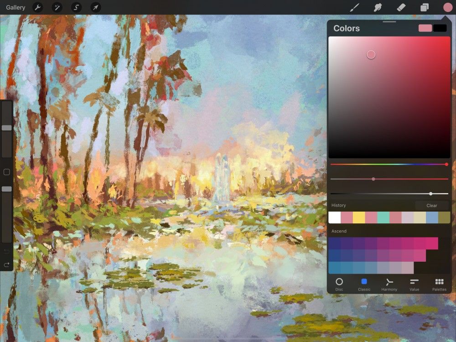This screenshot has width=456, height=342.
Task: Open the Adjustments menu
Action: 57,7
